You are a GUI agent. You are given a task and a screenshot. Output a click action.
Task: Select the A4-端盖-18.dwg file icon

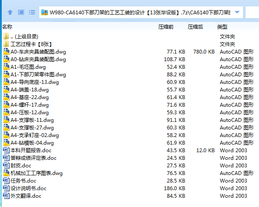(6, 90)
